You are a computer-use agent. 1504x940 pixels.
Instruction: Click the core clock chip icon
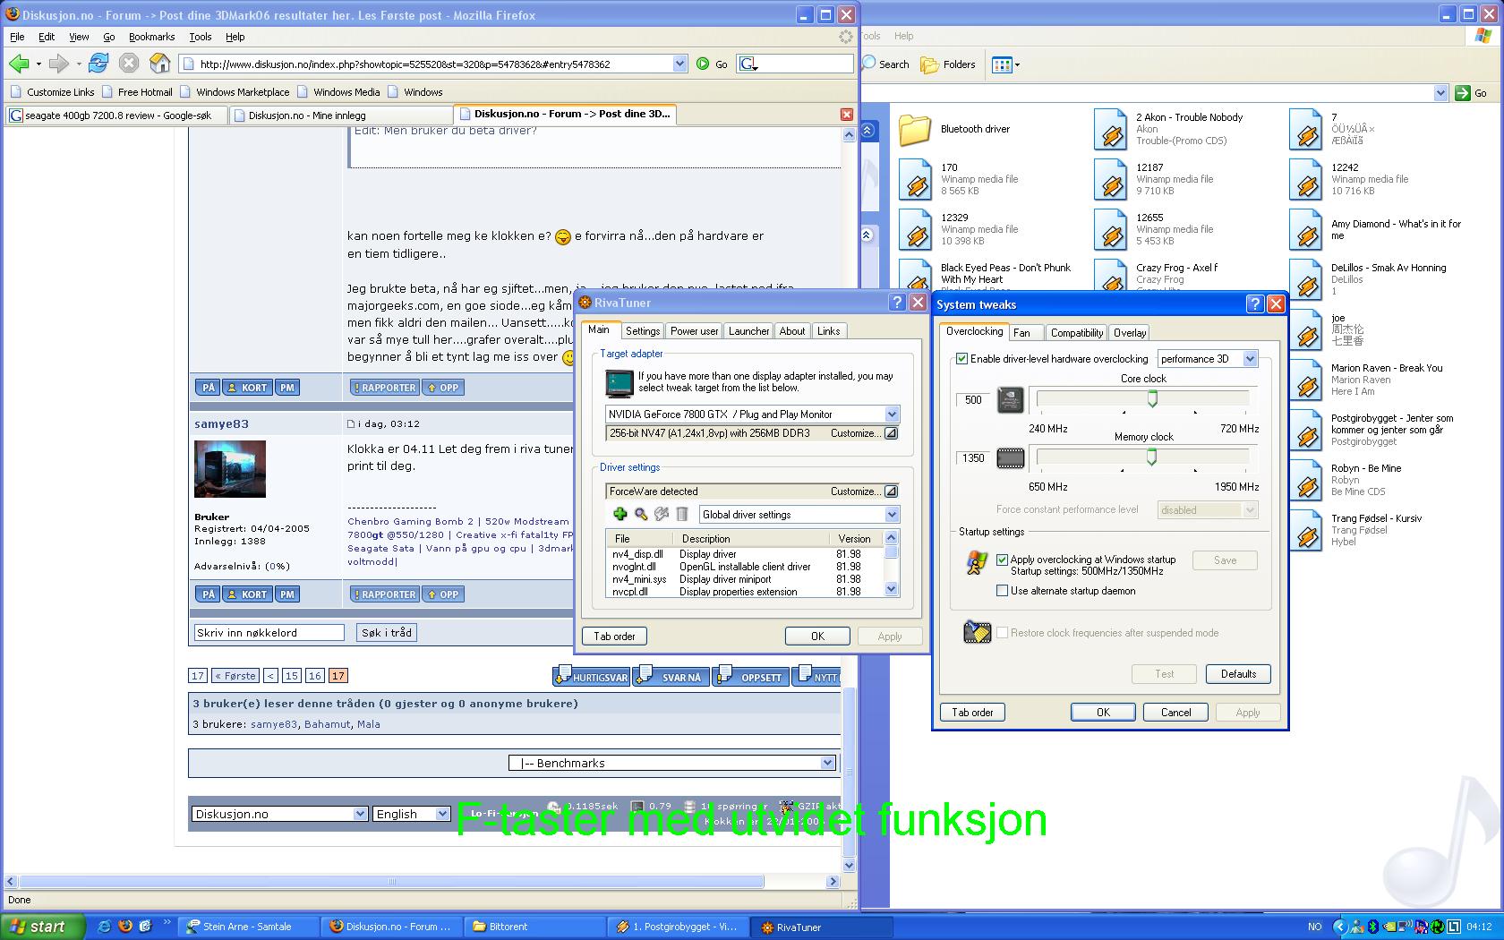[x=1011, y=399]
